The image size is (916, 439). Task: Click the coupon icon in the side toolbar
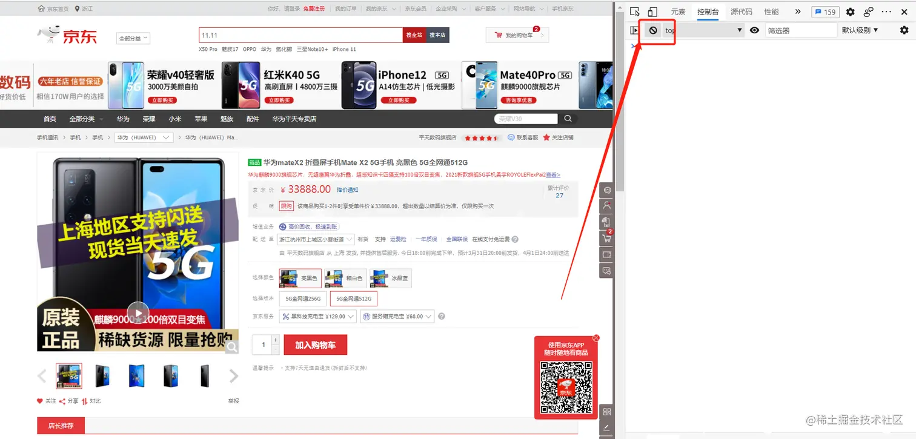[x=607, y=254]
